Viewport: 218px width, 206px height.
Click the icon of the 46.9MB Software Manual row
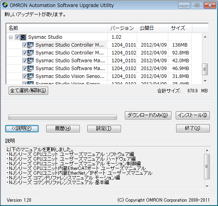coord(31,68)
